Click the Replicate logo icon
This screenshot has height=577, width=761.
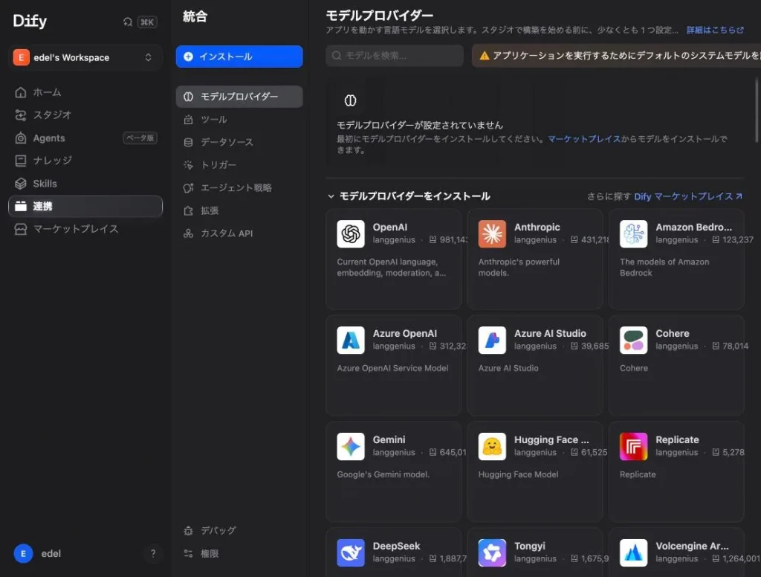(633, 446)
